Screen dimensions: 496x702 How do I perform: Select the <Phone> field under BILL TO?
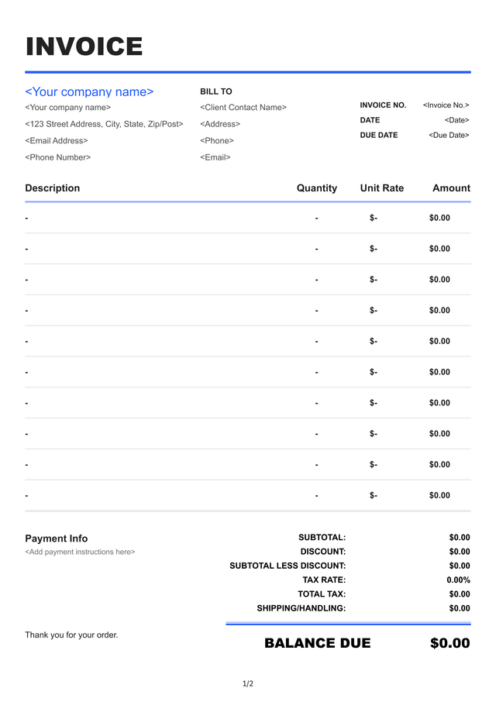[x=217, y=141]
